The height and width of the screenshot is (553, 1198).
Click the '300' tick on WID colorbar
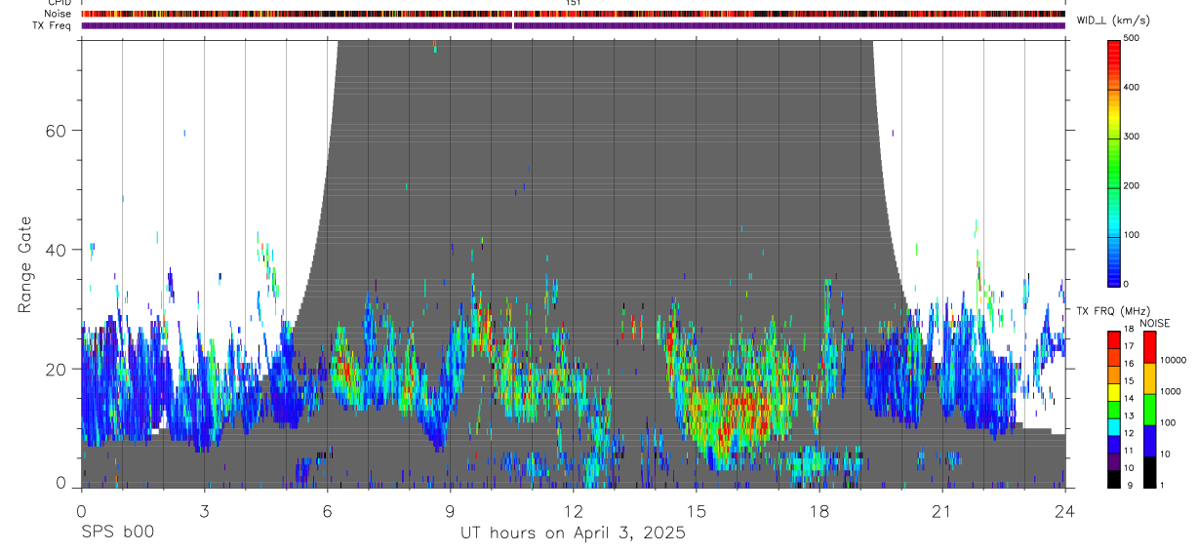[x=1132, y=137]
